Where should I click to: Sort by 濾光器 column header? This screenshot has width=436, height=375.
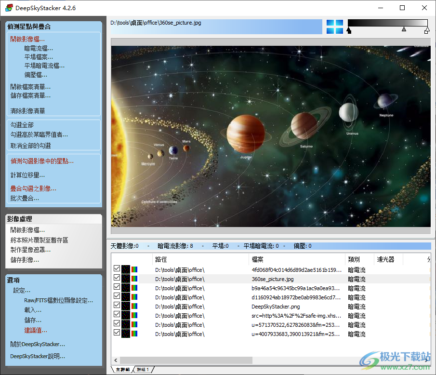click(388, 259)
